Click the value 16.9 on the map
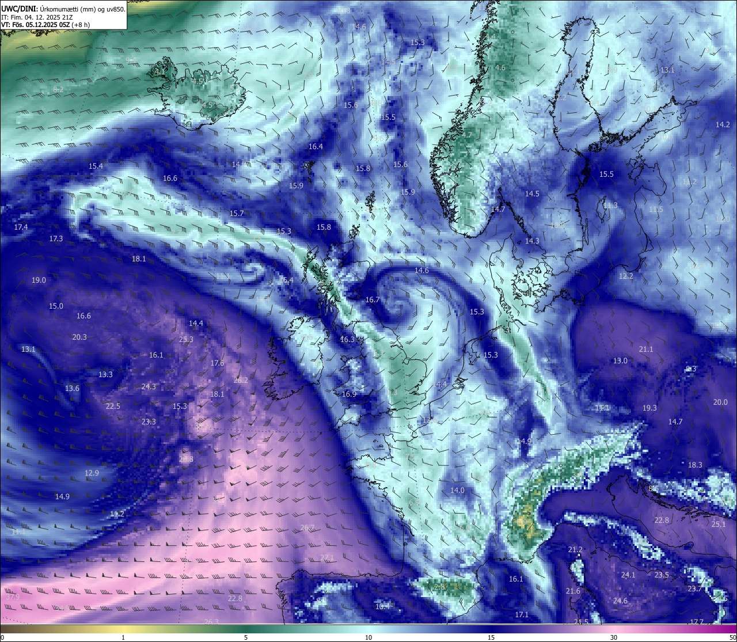This screenshot has height=642, width=737. point(349,394)
